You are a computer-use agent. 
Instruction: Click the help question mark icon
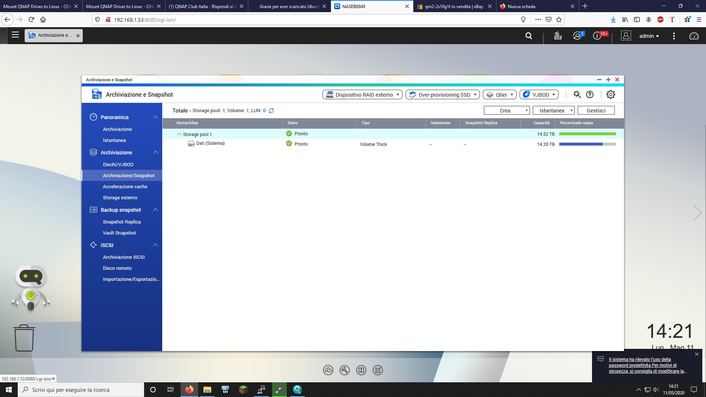(590, 94)
